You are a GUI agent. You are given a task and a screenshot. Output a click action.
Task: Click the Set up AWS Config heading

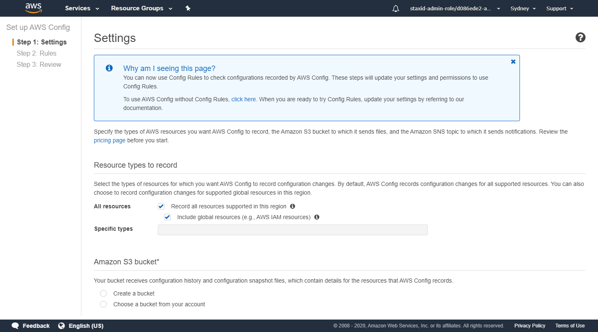coord(38,27)
